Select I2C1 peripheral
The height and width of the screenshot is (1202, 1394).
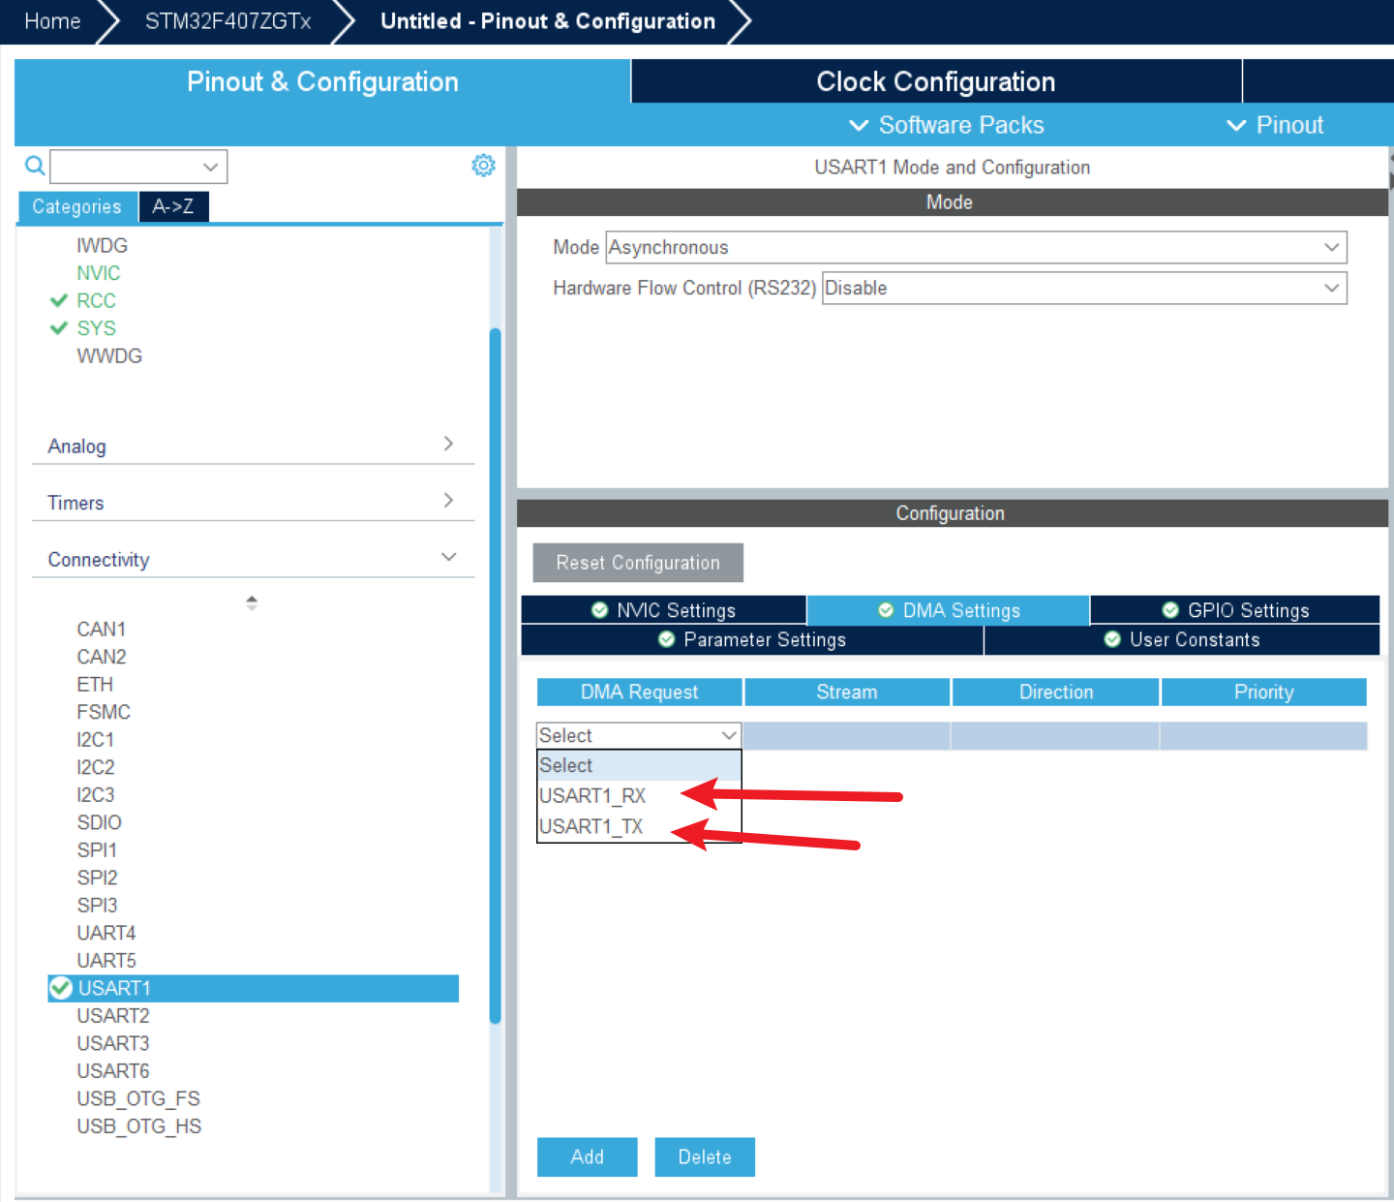coord(96,740)
